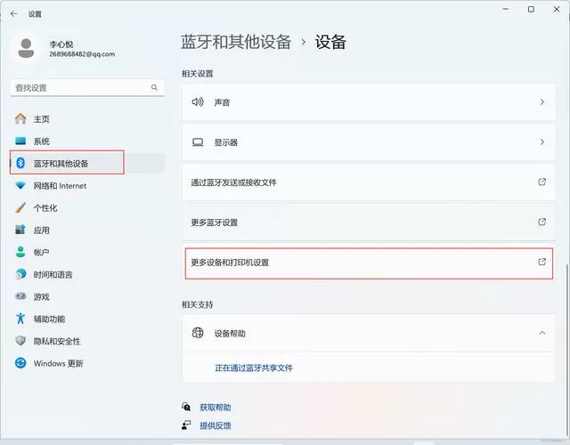The width and height of the screenshot is (570, 445).
Task: Click the Give feedback (提供反馈) icon
Action: 186,425
